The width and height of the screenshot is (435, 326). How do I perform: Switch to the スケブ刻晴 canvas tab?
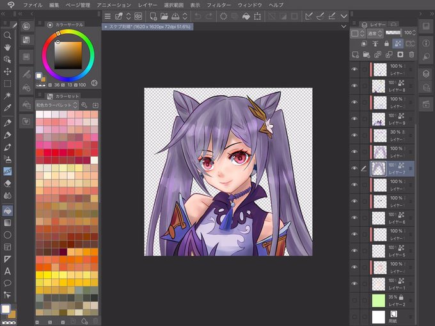pyautogui.click(x=148, y=27)
